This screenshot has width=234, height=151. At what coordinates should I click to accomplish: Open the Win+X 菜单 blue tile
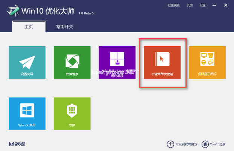pyautogui.click(x=27, y=113)
